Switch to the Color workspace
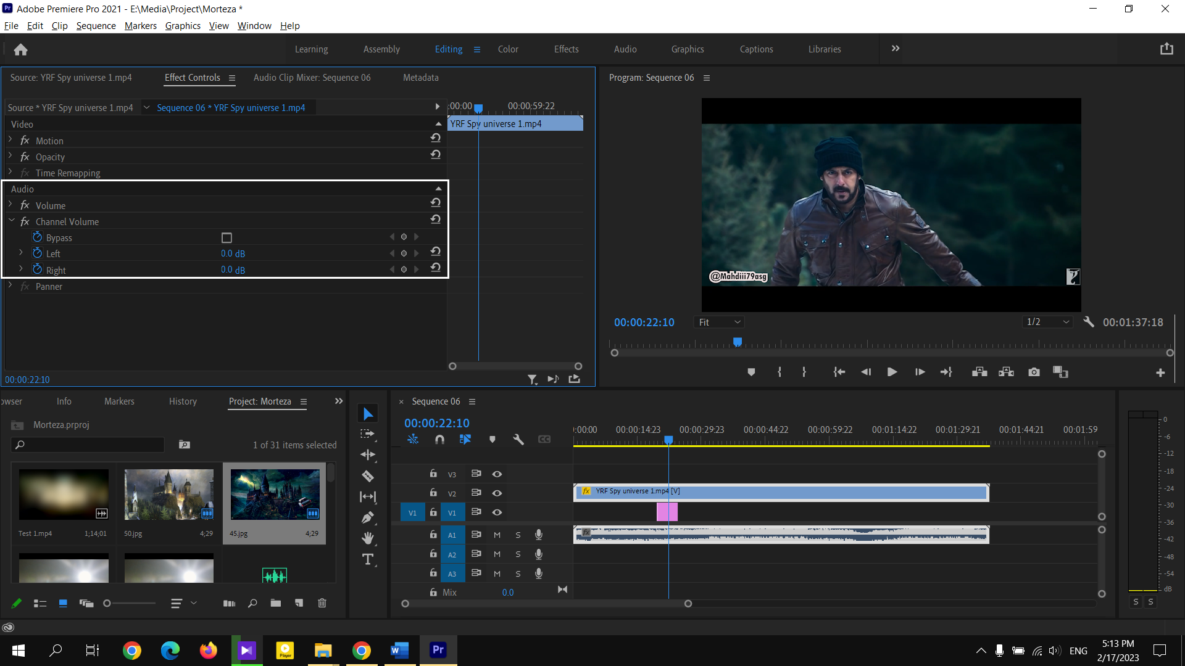The image size is (1185, 666). [508, 49]
